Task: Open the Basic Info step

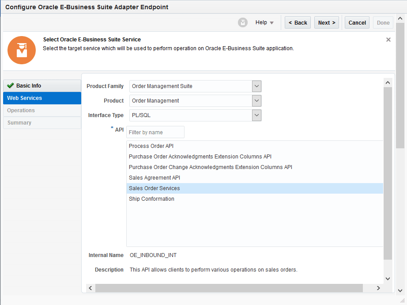Action: [42, 86]
